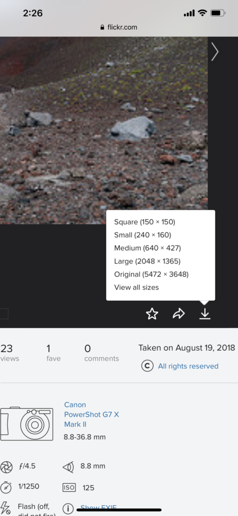The height and width of the screenshot is (516, 238).
Task: Select Square (150 × 150) download size
Action: (x=144, y=222)
